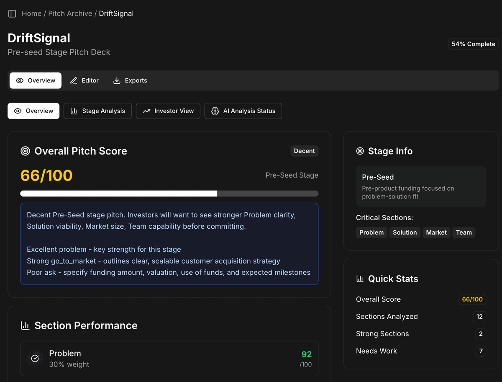Click the download icon beside Exports

(116, 80)
